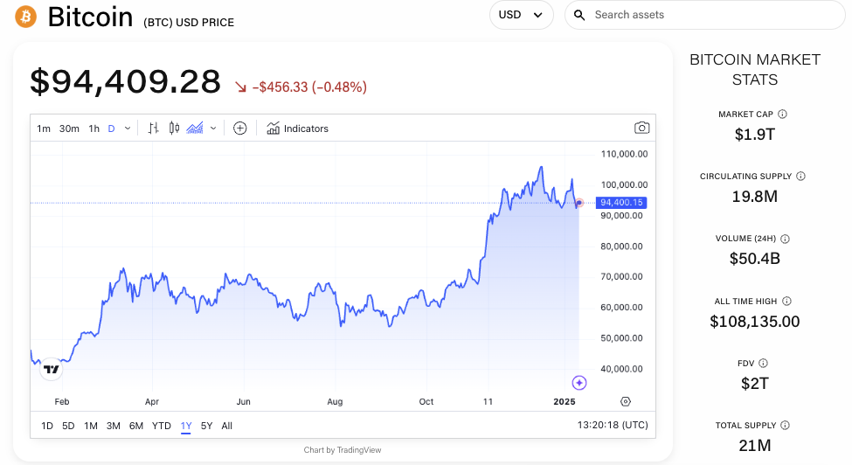Click the TradingView logo on chart
The width and height of the screenshot is (852, 465).
[x=52, y=369]
